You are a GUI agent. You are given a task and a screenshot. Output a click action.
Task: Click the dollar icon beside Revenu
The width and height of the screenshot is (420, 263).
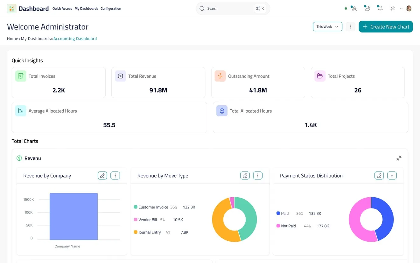[x=19, y=158]
